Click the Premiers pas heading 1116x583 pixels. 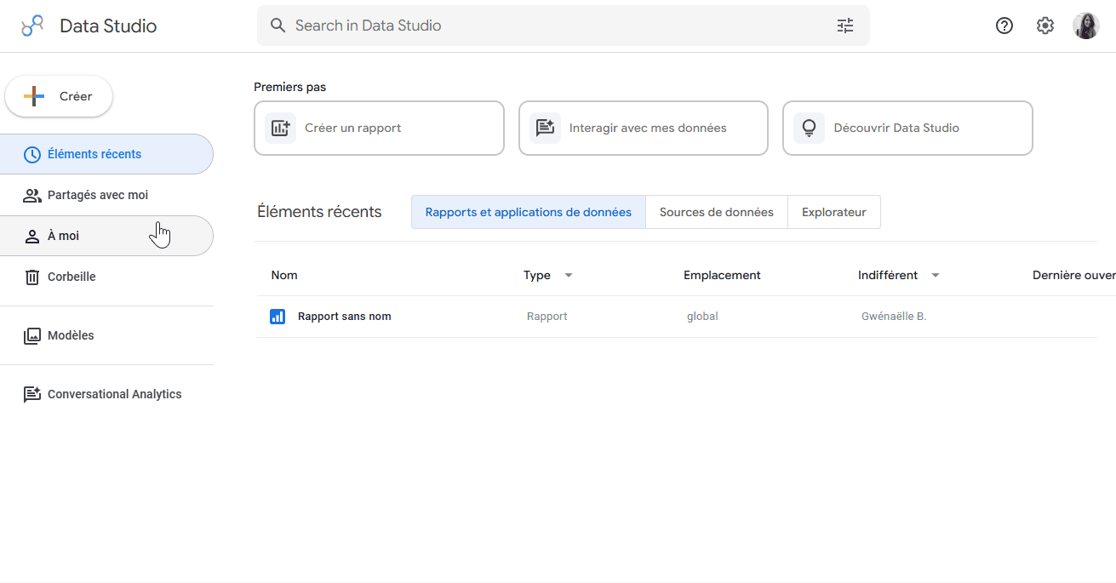point(289,87)
